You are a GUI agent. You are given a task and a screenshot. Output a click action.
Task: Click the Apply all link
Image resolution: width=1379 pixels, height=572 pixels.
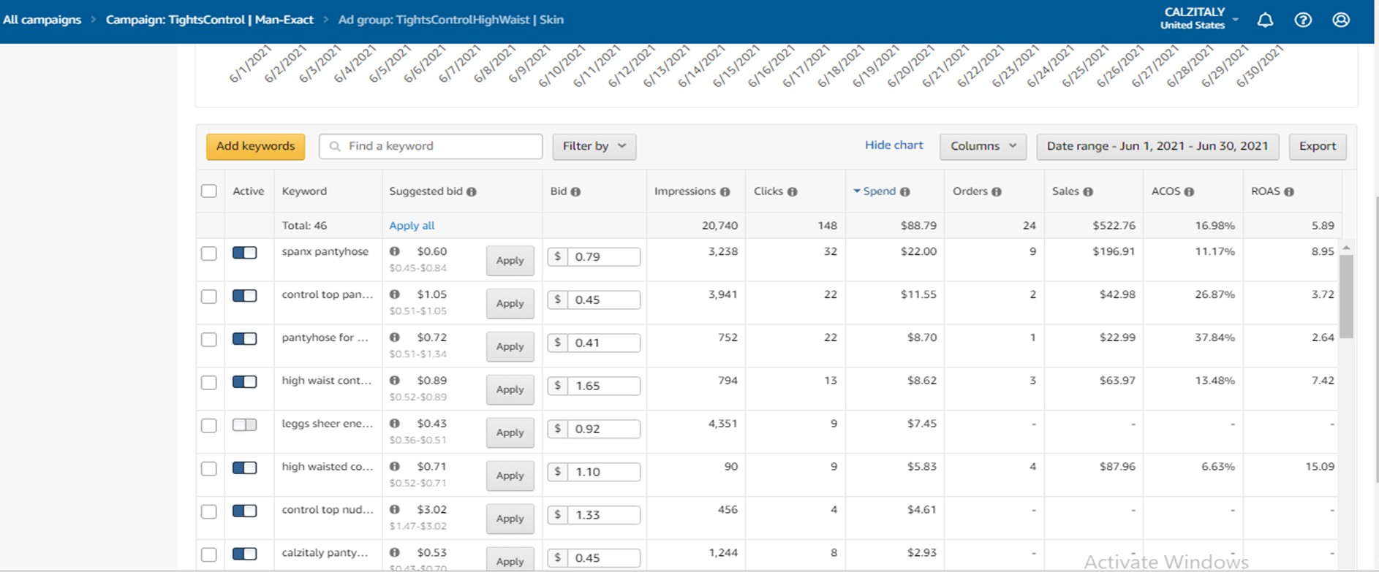(412, 226)
